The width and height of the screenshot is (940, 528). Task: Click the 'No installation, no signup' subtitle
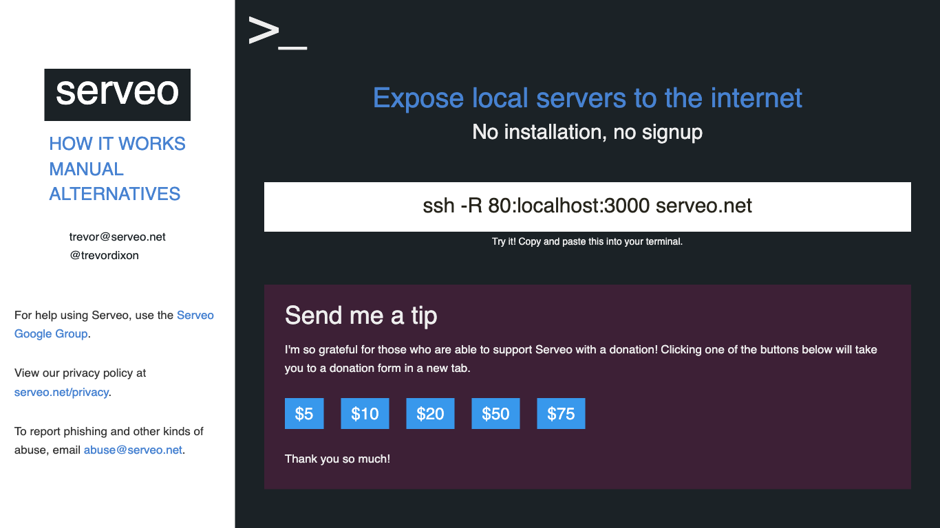pos(588,132)
